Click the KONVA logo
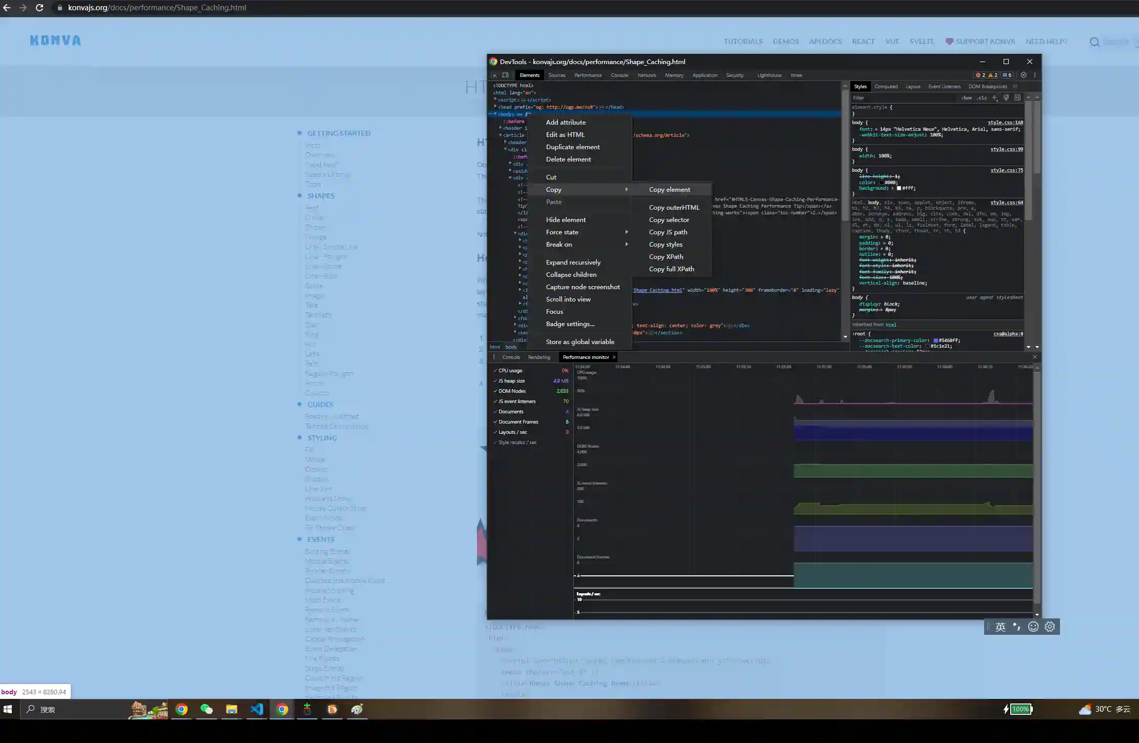 (55, 41)
